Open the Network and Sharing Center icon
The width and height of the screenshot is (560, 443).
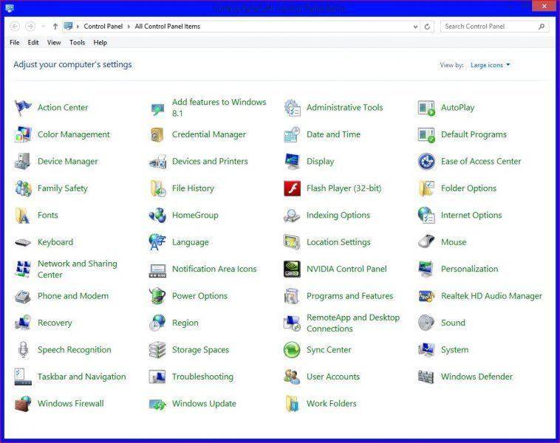click(x=23, y=269)
